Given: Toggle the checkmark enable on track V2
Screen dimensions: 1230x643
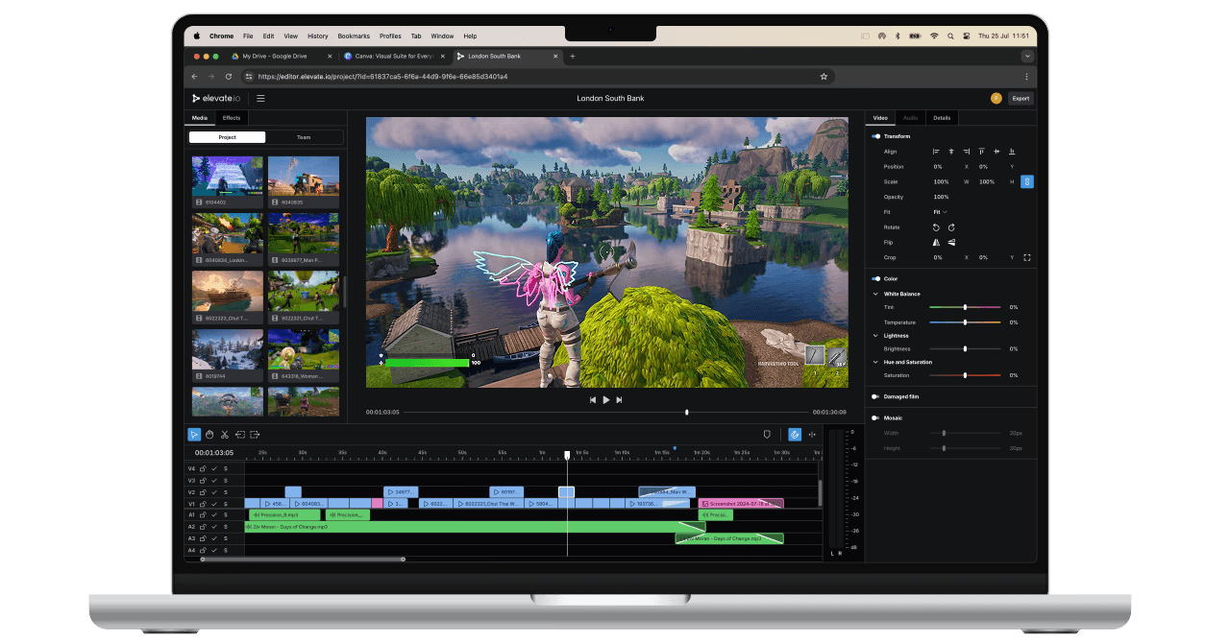Looking at the screenshot, I should coord(214,492).
